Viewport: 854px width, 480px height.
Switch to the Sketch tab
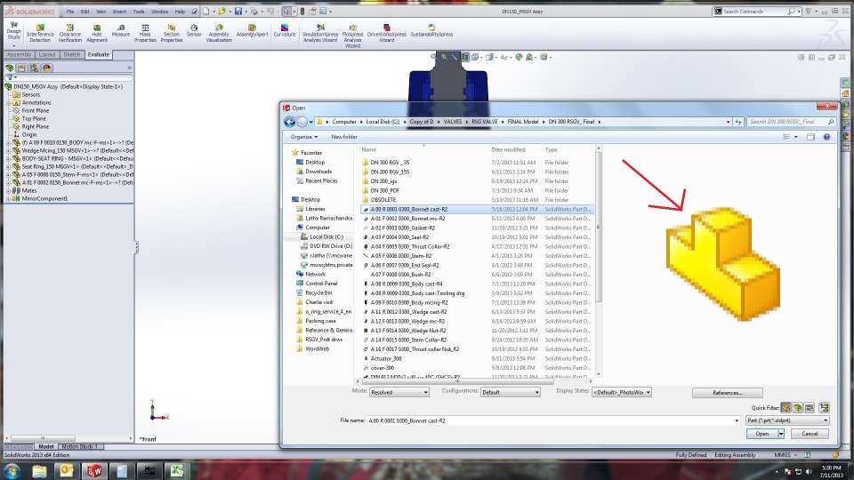tap(71, 55)
